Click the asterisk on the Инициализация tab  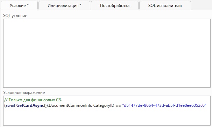pos(80,5)
